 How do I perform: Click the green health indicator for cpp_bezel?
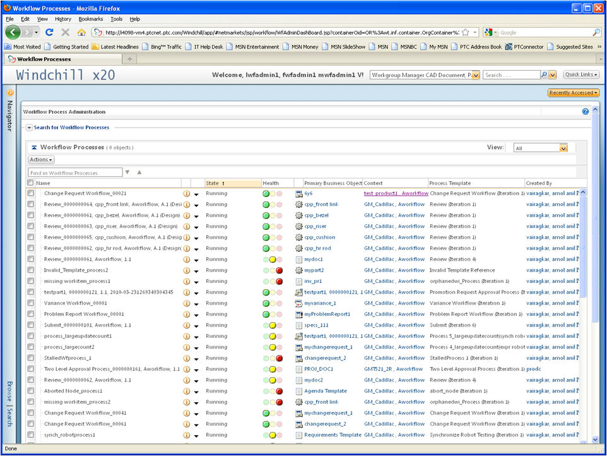pyautogui.click(x=266, y=215)
